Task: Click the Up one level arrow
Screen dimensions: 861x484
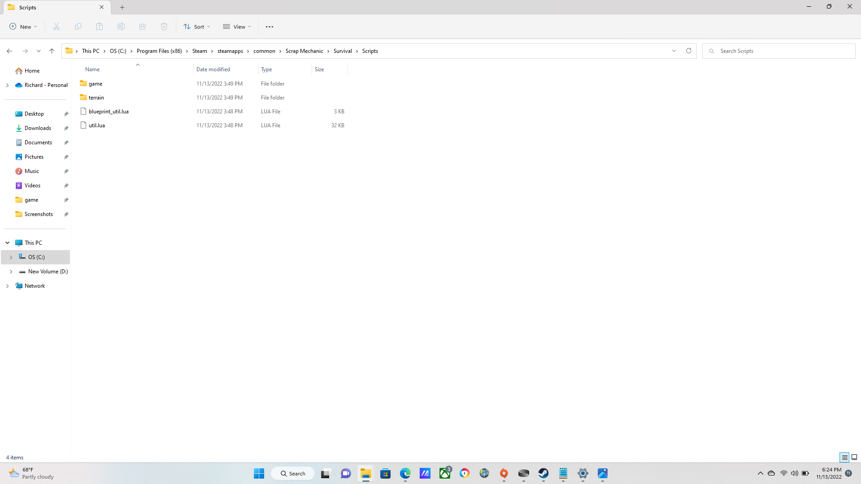Action: pos(52,51)
